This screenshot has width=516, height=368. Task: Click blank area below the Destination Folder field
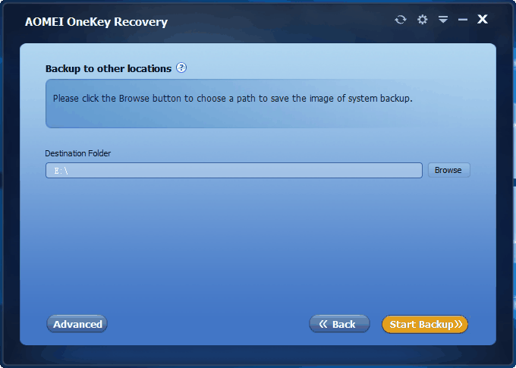256,244
